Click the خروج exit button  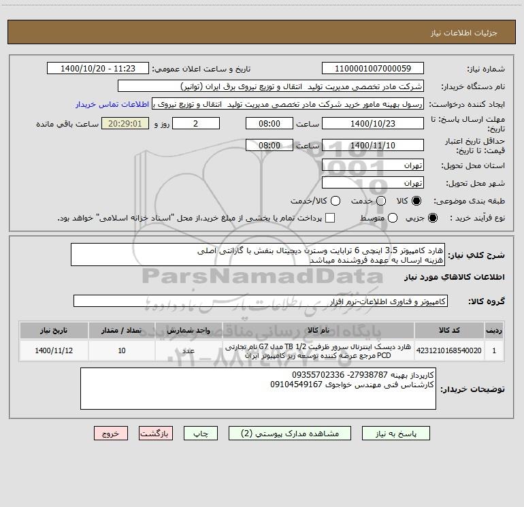coord(111,433)
